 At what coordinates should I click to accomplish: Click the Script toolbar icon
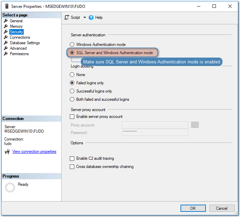67,17
